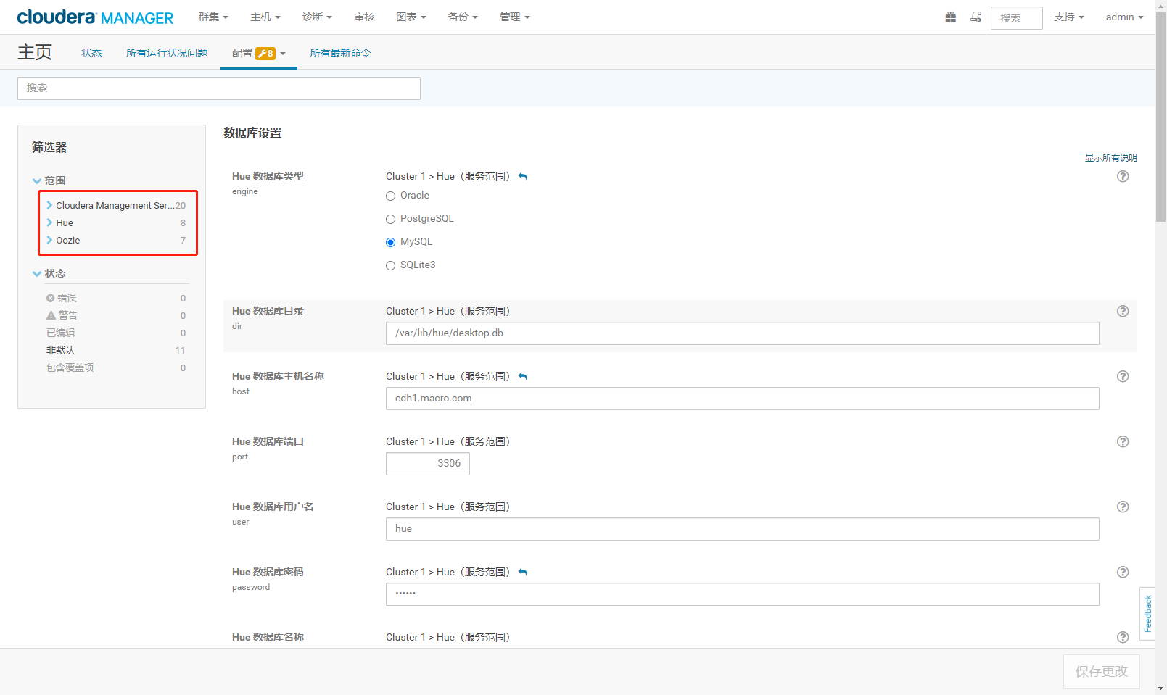Open the 管理 dropdown menu

(515, 17)
